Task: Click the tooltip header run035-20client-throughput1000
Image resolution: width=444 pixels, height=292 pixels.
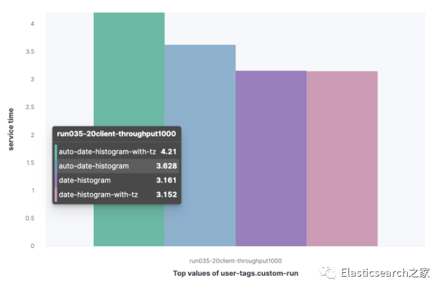Action: pyautogui.click(x=115, y=135)
